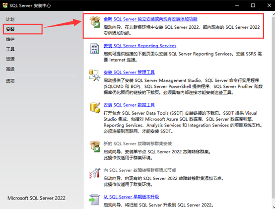Click the SQL Server title bar icon
The height and width of the screenshot is (209, 275).
click(x=5, y=5)
